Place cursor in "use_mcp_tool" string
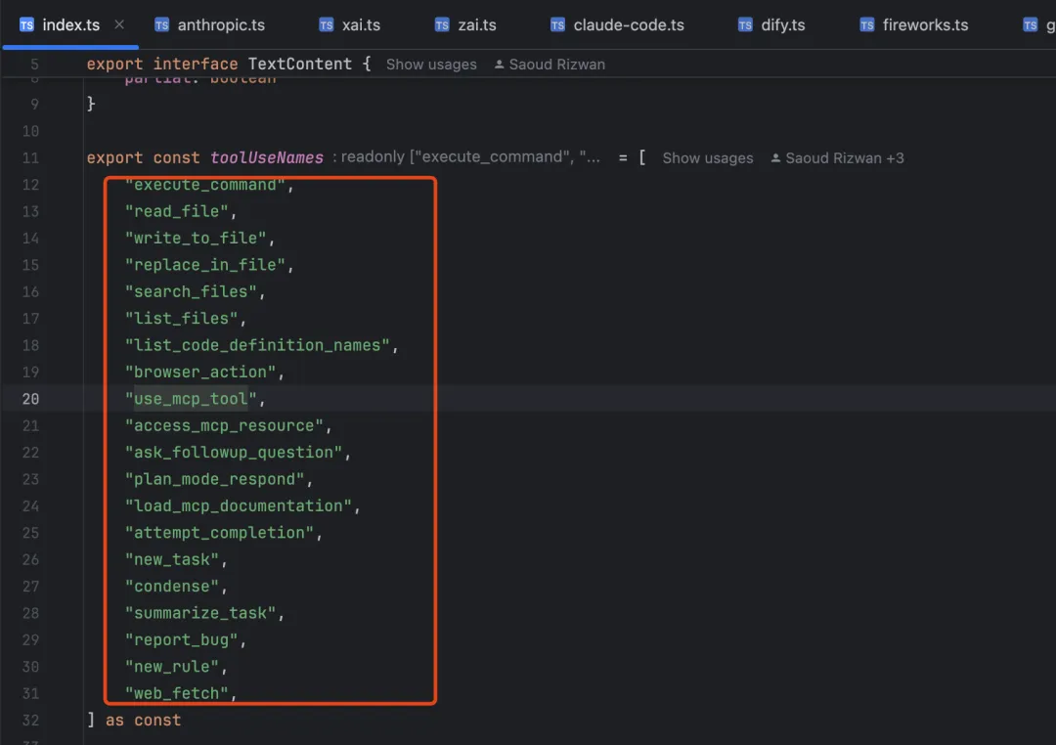The height and width of the screenshot is (745, 1056). (x=191, y=399)
